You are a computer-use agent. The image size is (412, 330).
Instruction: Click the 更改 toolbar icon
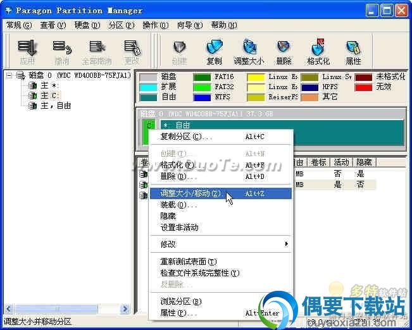pos(132,48)
